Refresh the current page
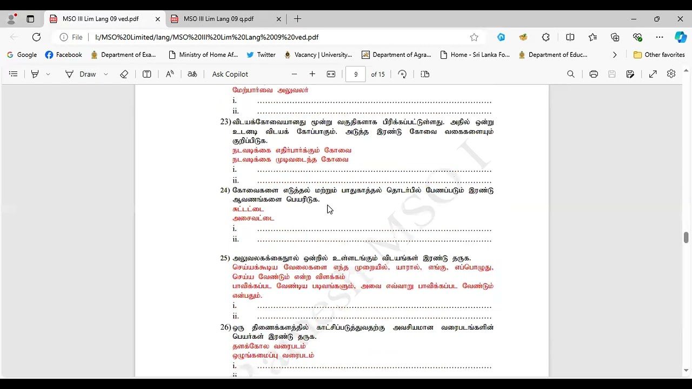This screenshot has height=389, width=692. coord(36,37)
